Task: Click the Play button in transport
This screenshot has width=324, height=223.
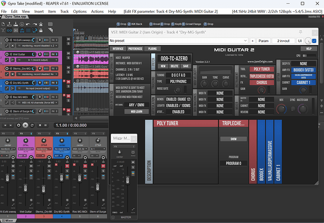Action: (25, 125)
